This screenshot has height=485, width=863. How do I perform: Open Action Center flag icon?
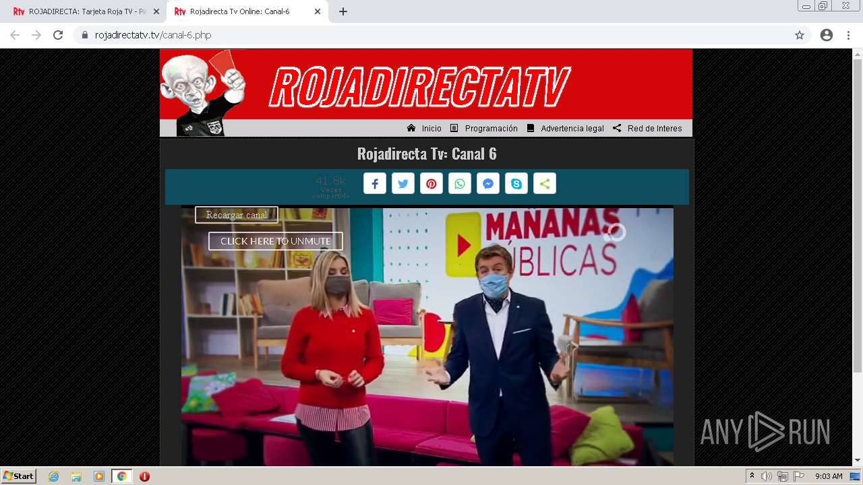799,476
